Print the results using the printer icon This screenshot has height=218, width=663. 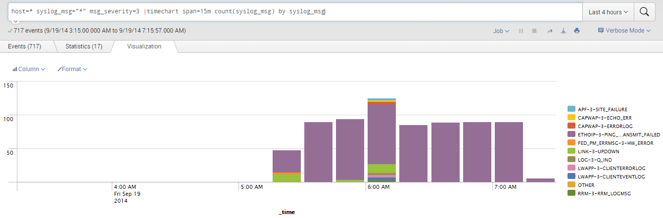click(x=577, y=31)
